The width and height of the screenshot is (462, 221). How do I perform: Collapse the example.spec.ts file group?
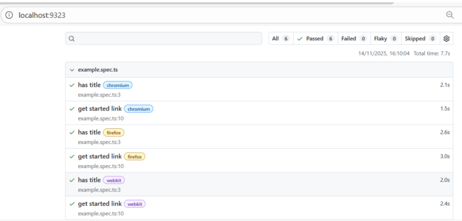(72, 70)
